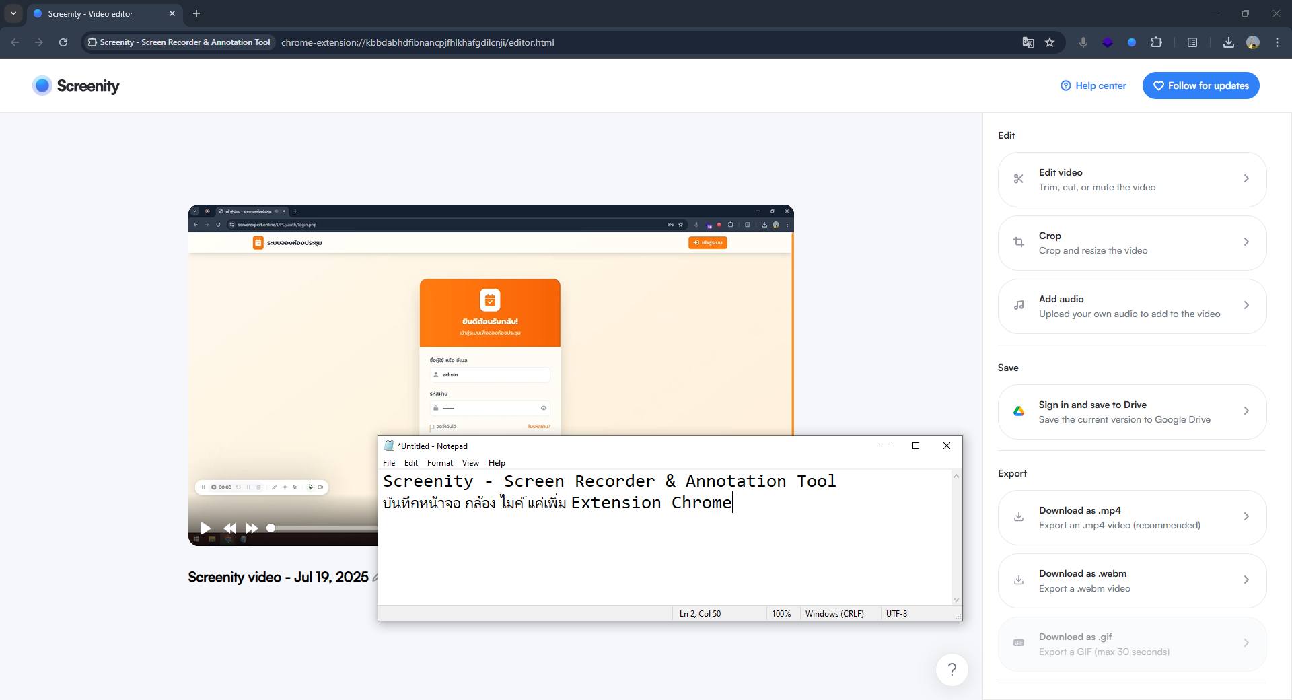
Task: Click the music note Add audio icon
Action: pos(1019,306)
